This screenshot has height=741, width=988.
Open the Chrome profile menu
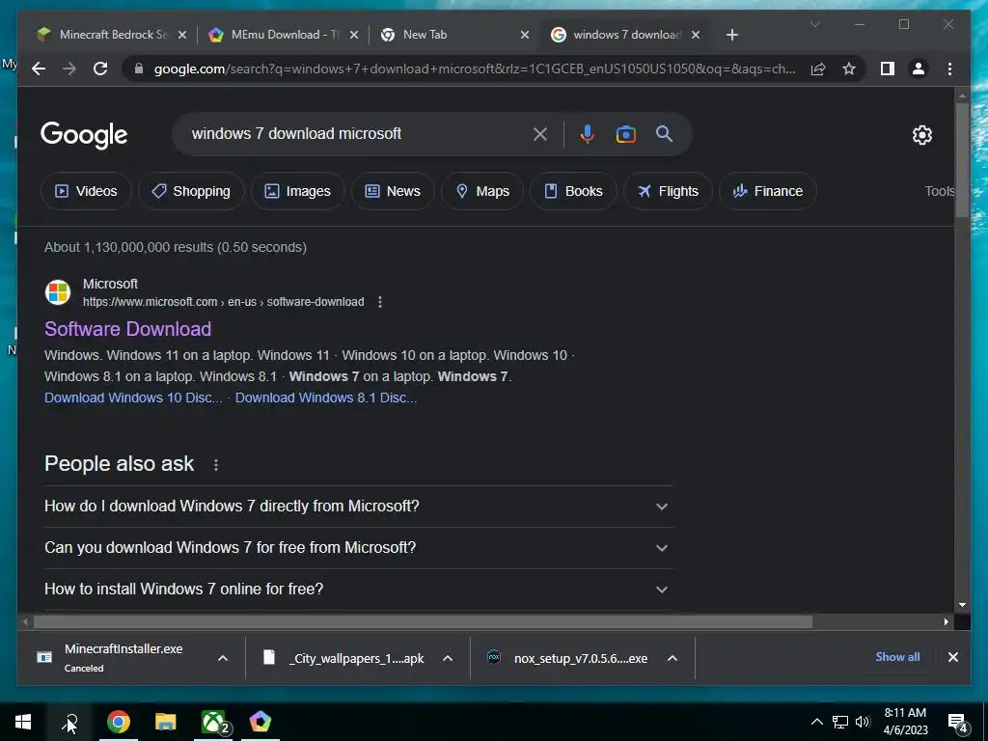click(x=919, y=69)
